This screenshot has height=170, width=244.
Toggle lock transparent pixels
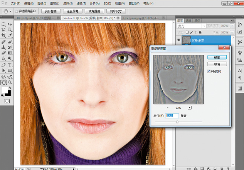coord(187,32)
